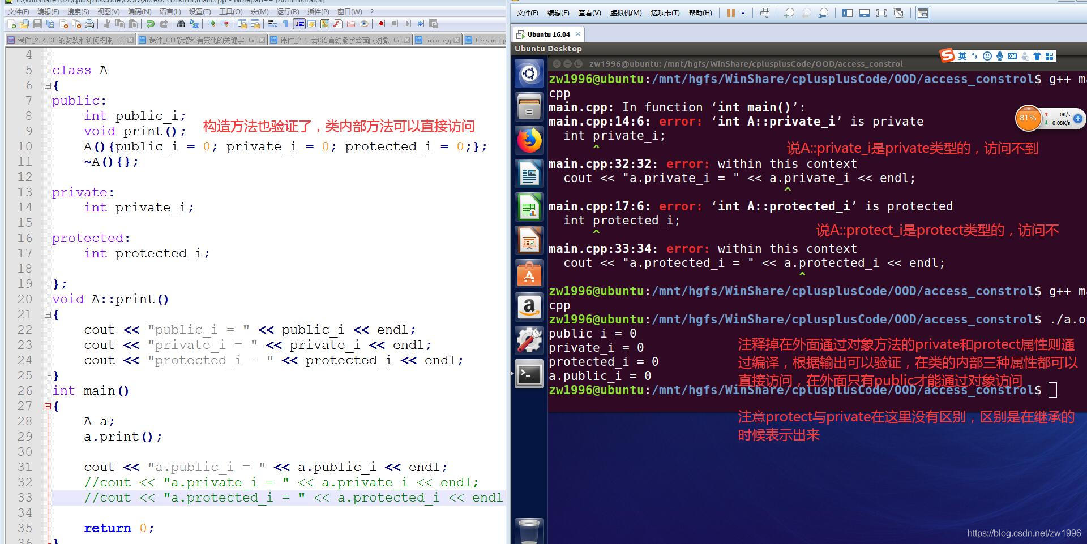
Task: Open Notepad++ 搜索(S) menu
Action: (x=78, y=11)
